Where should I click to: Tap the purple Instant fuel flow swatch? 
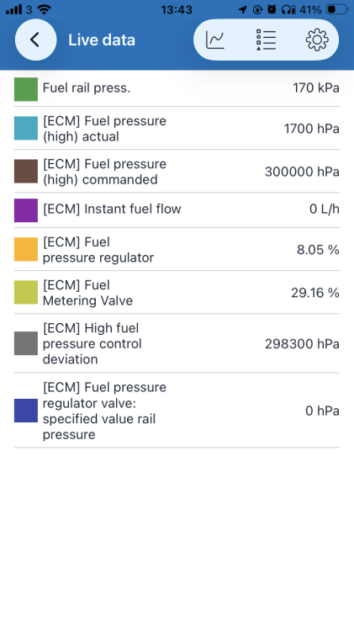point(26,210)
